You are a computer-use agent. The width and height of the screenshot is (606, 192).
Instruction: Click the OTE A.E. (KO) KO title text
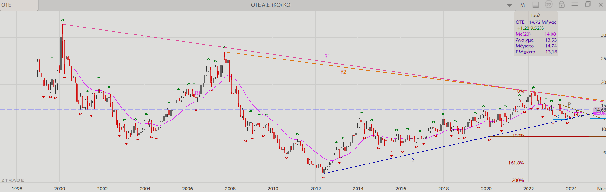(x=271, y=5)
